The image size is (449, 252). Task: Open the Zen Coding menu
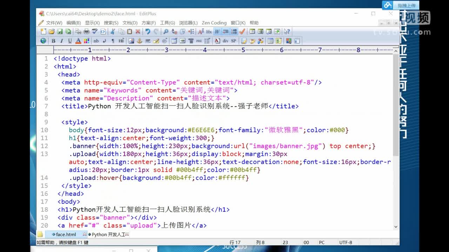214,23
